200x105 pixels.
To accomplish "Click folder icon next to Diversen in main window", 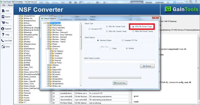I will 22,100.
